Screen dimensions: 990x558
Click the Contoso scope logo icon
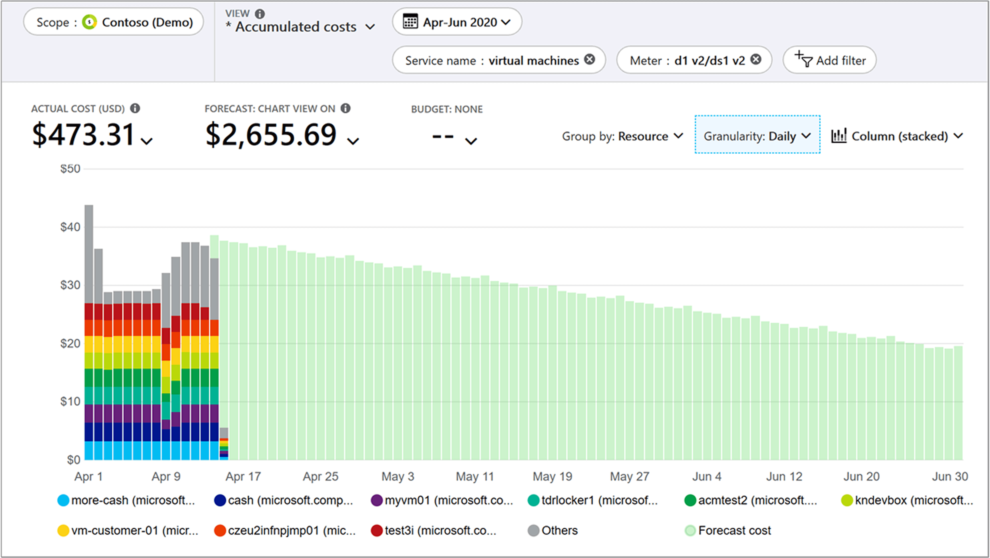90,22
